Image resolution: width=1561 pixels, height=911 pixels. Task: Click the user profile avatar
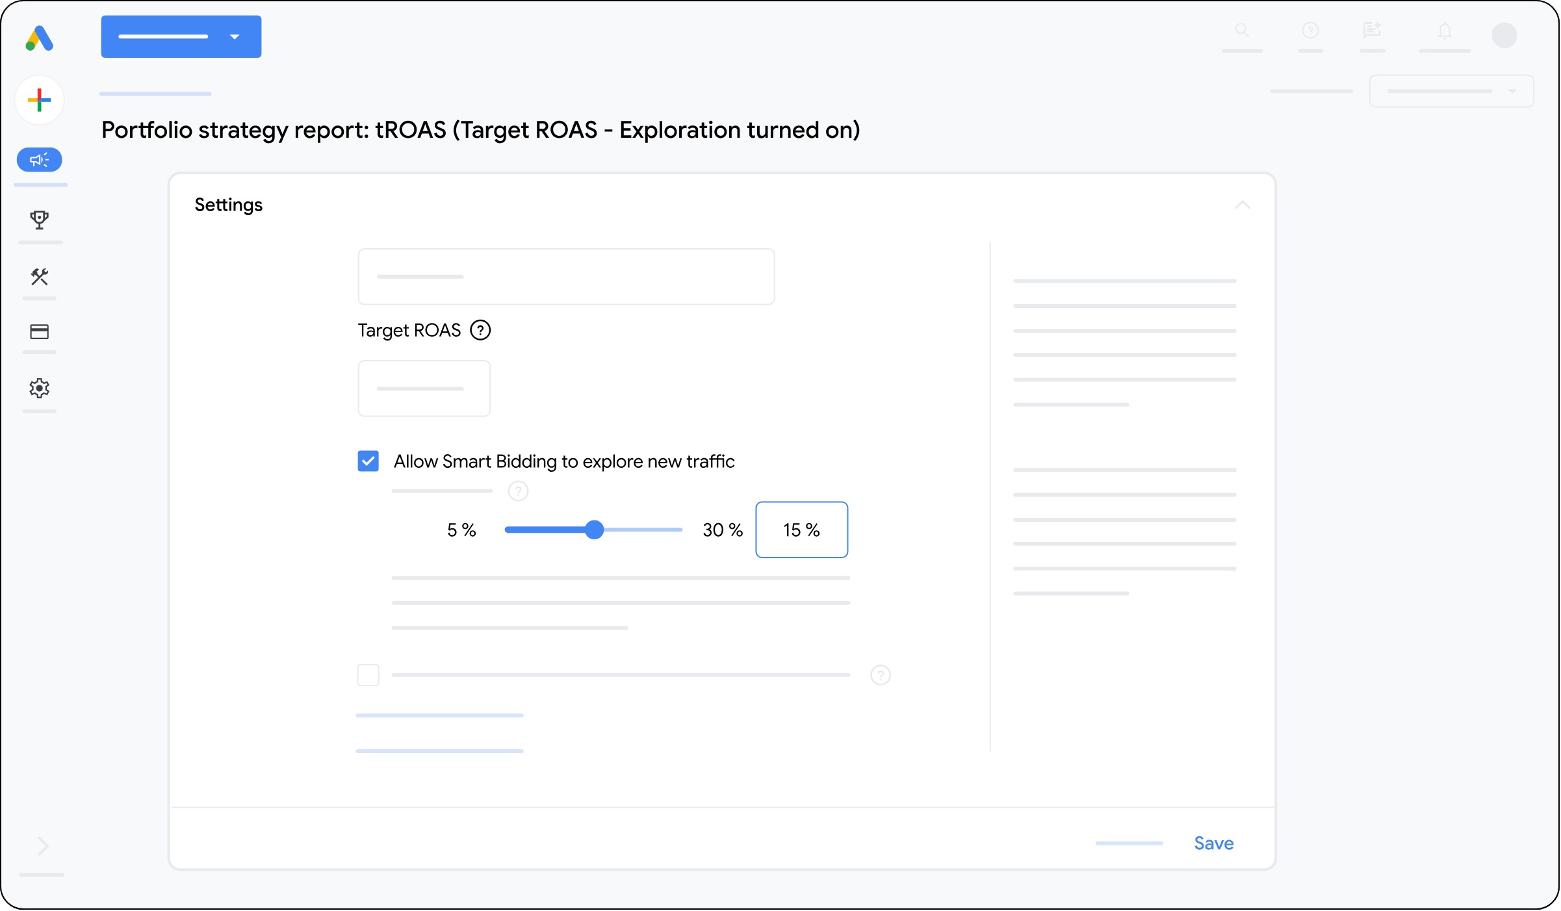pos(1504,35)
